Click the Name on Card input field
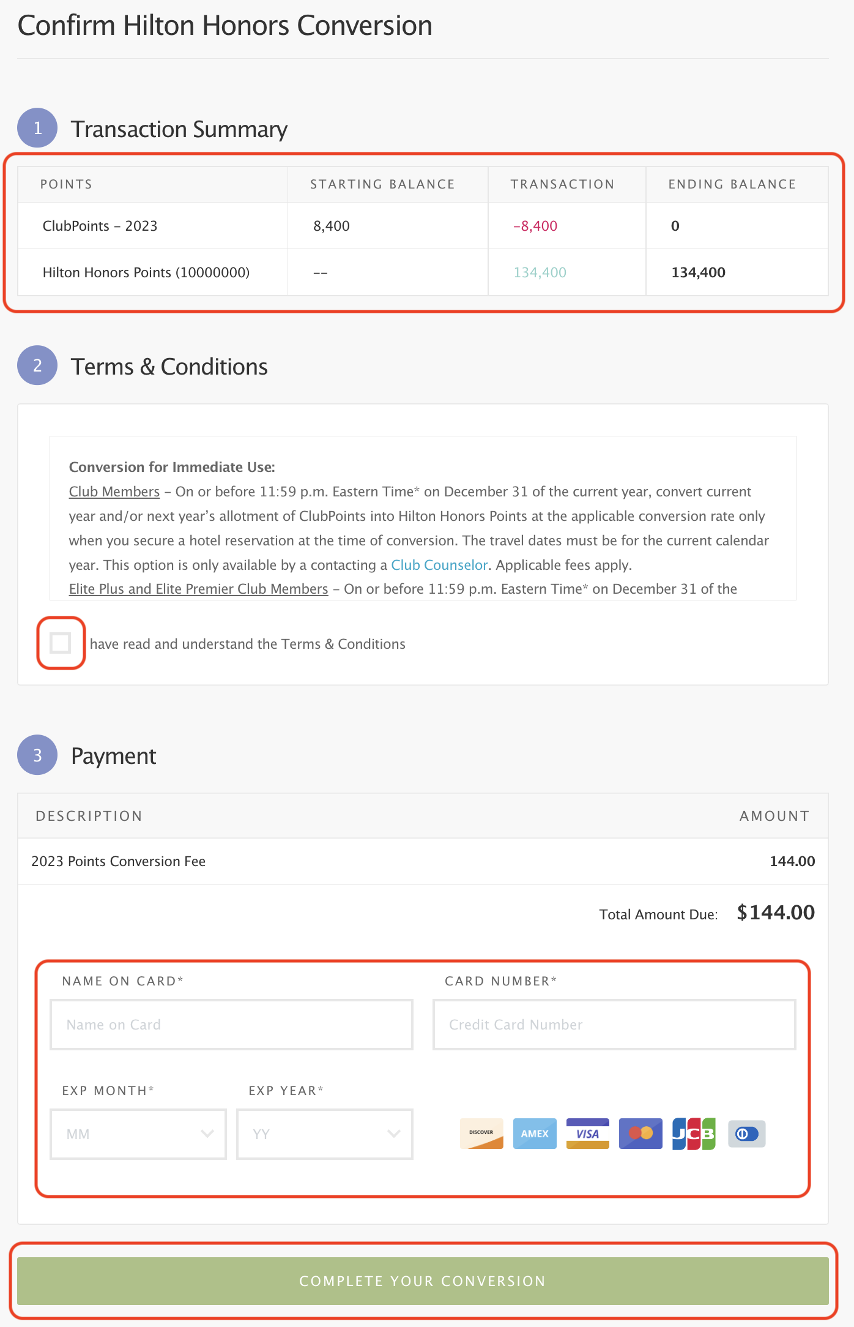Screen dimensions: 854x1327 tap(231, 1024)
